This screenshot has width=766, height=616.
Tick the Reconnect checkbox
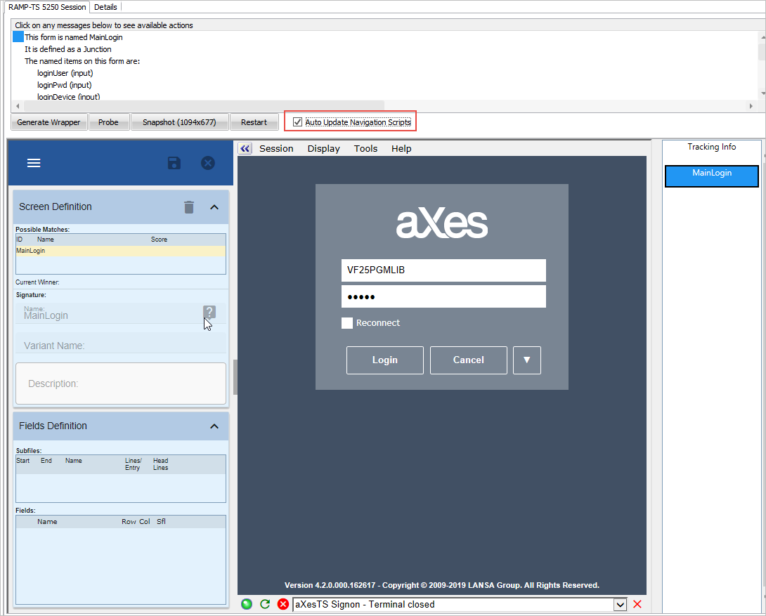(347, 322)
